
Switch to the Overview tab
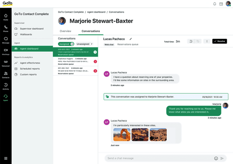click(65, 31)
